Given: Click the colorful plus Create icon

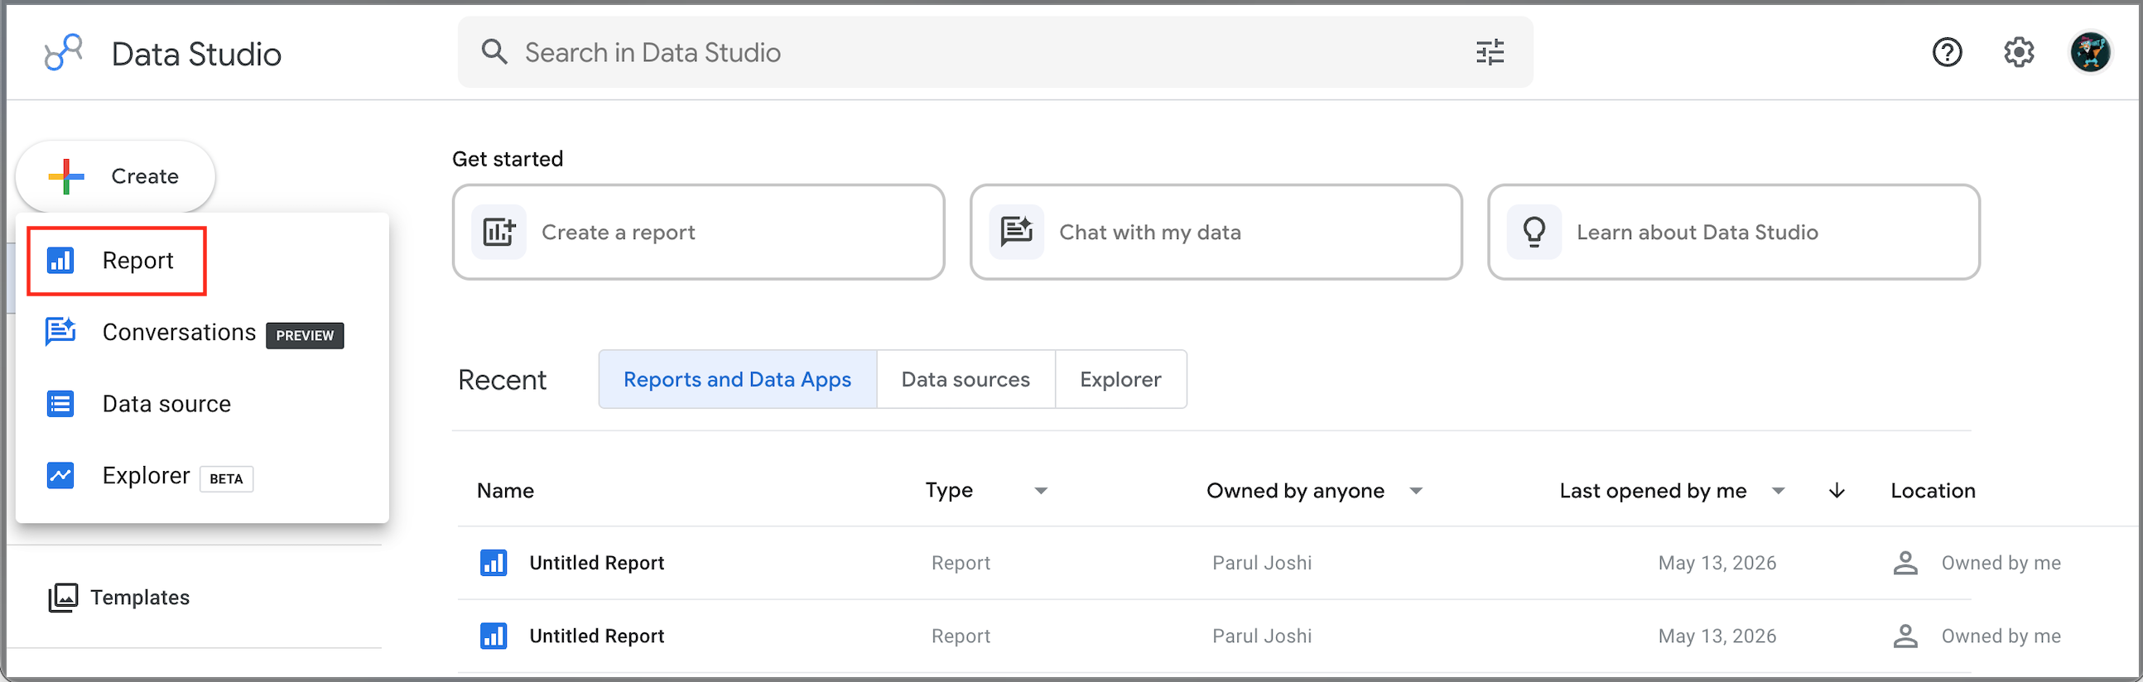Looking at the screenshot, I should tap(66, 176).
